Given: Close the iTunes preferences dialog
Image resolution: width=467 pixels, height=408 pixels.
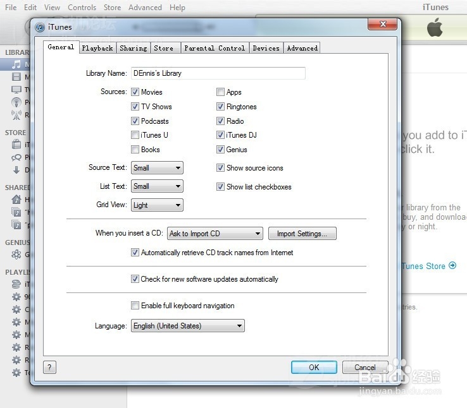Looking at the screenshot, I should click(x=382, y=24).
